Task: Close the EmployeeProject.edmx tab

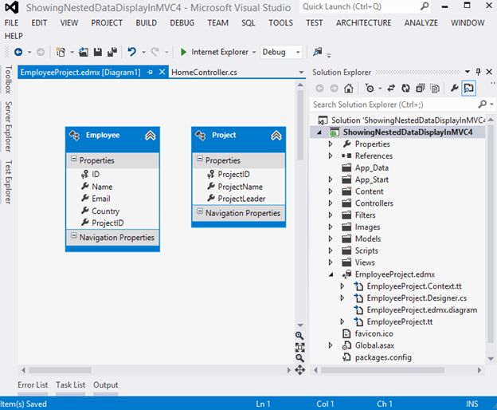Action: click(x=162, y=72)
